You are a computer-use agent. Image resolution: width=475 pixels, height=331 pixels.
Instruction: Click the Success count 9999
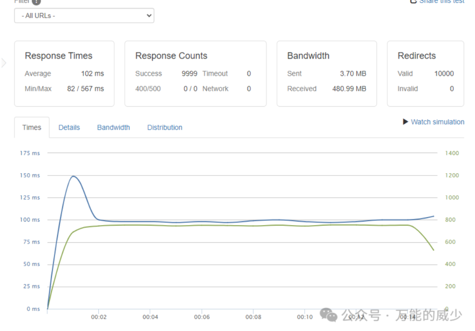point(189,74)
